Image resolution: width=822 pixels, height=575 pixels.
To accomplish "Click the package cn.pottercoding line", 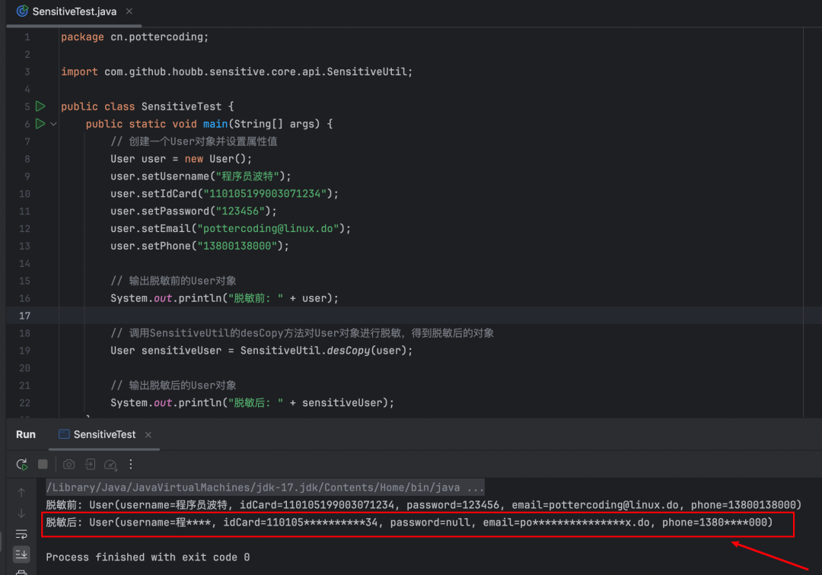I will [x=135, y=37].
